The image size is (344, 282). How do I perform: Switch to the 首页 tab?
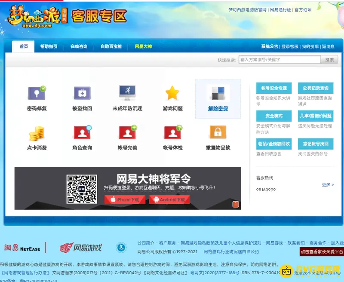[24, 46]
